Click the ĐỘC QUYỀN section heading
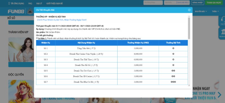The height and width of the screenshot is (103, 225). pos(16,75)
